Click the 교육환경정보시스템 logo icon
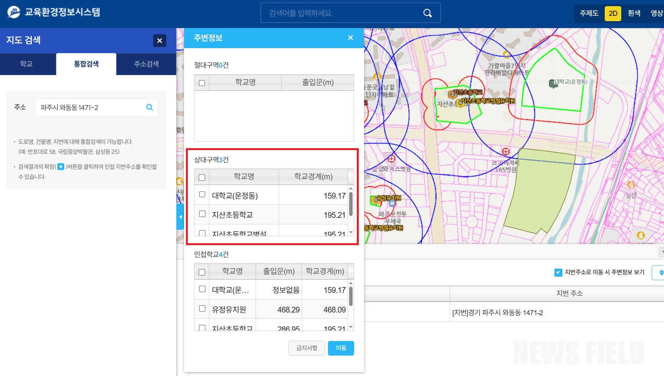This screenshot has height=376, width=664. pyautogui.click(x=13, y=12)
